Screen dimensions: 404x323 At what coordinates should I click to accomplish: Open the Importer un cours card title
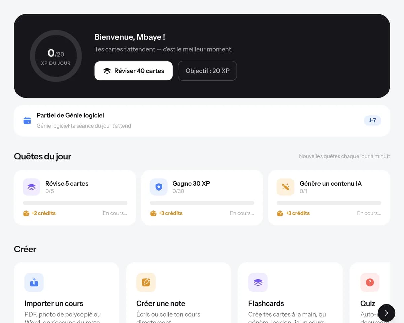[54, 303]
